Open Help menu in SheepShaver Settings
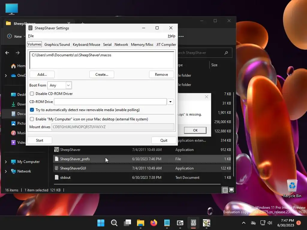Image resolution: width=307 pixels, height=230 pixels. tap(171, 36)
